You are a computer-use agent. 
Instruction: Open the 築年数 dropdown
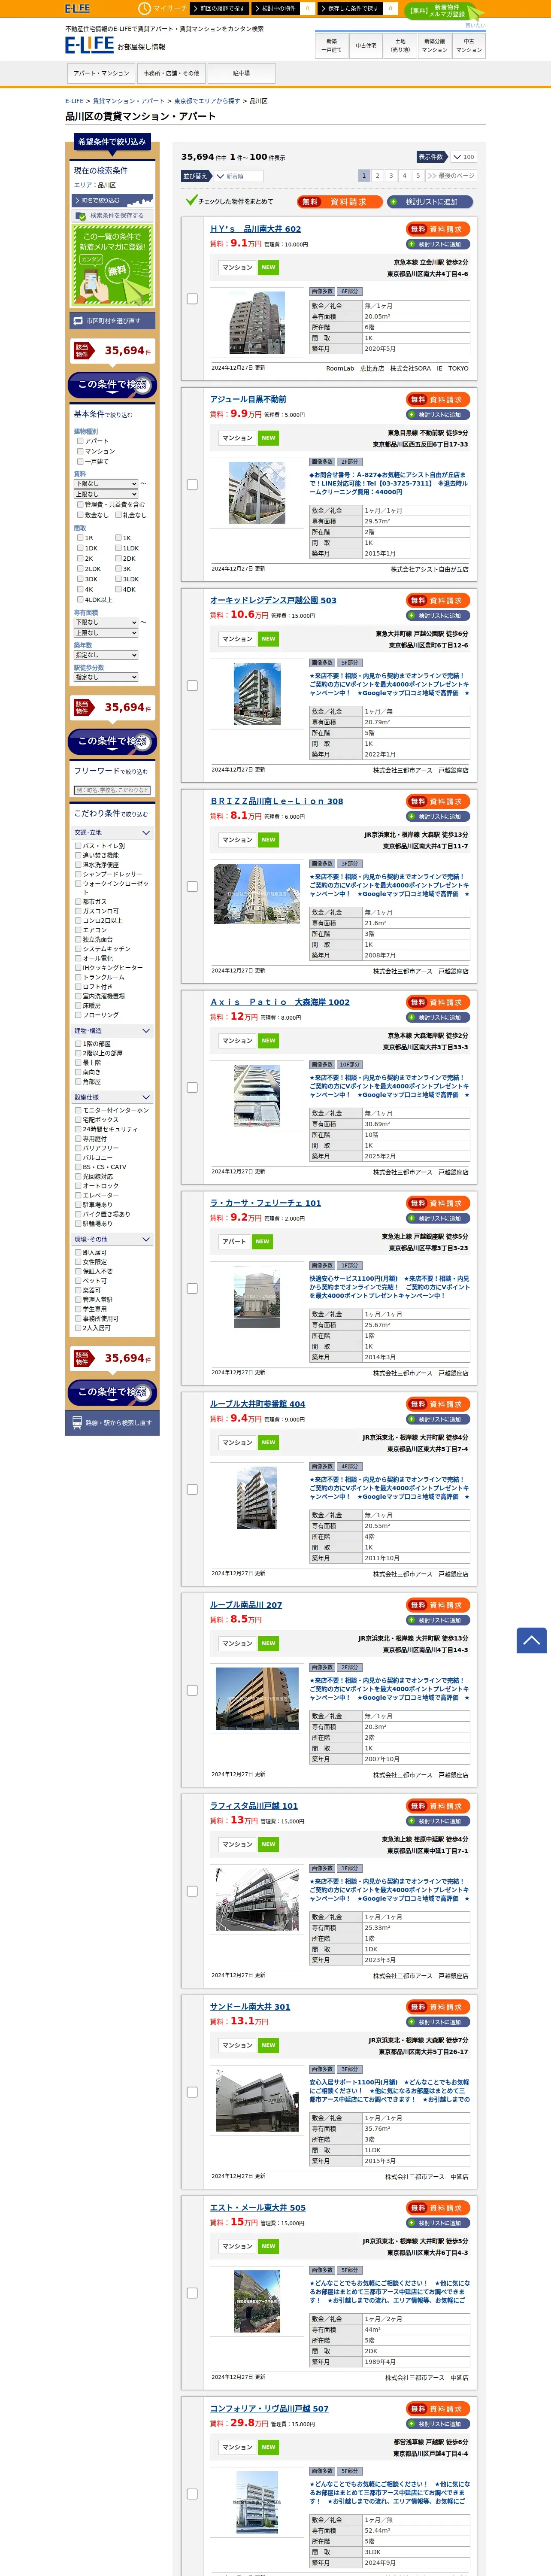click(106, 655)
